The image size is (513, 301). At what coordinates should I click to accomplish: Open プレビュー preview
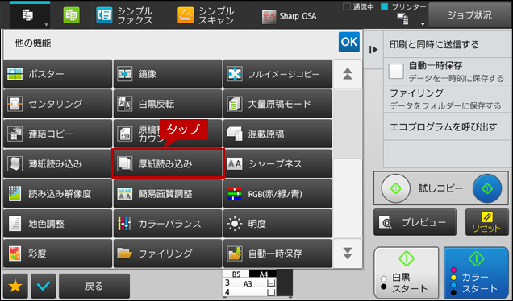coord(415,222)
